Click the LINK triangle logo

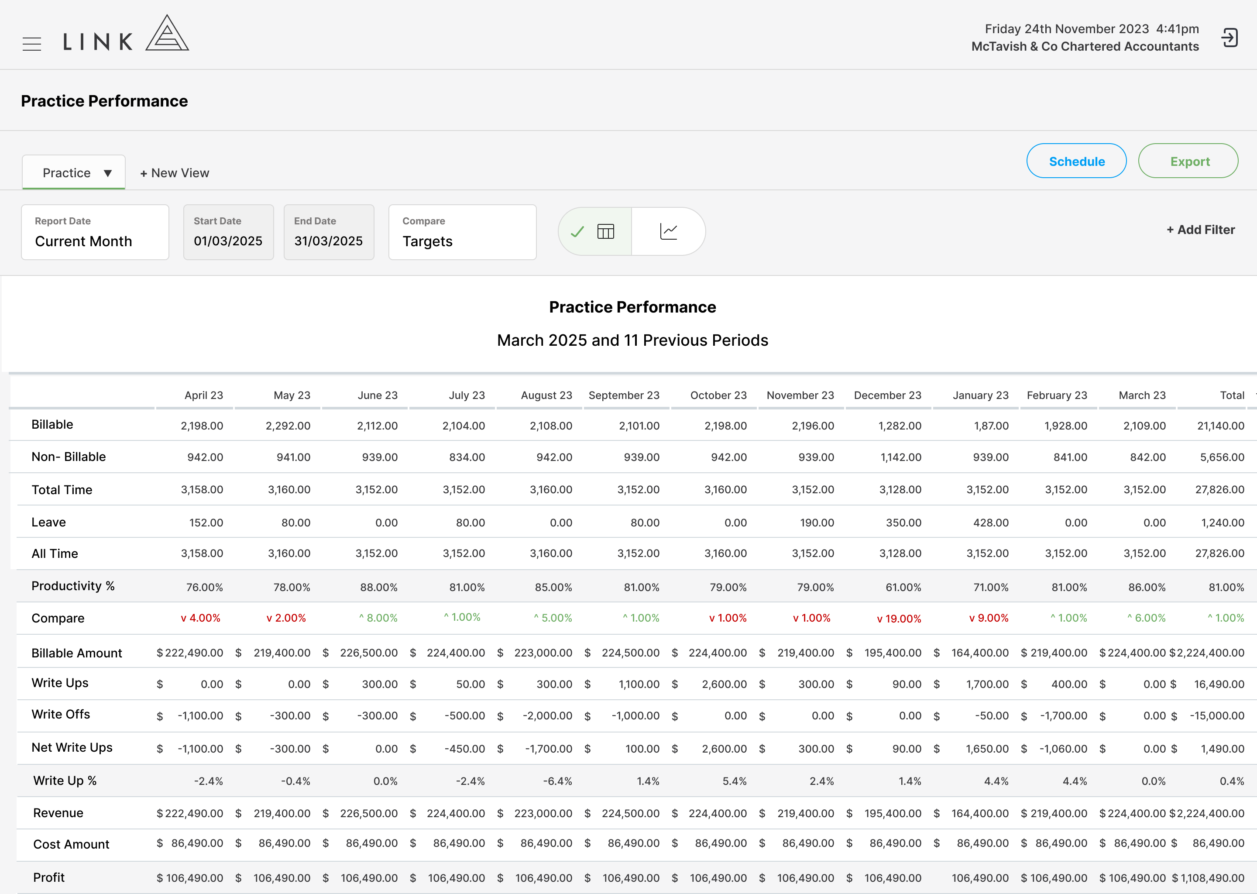[x=167, y=33]
